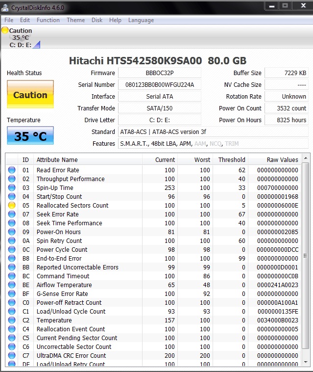This screenshot has height=372, width=313.
Task: Click the status orb for G-Sense Error Rate
Action: point(12,293)
